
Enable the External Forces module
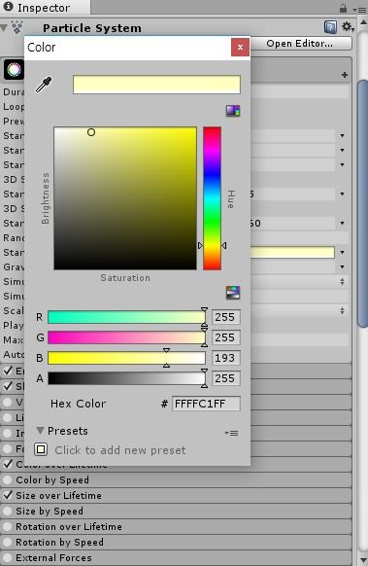tap(7, 557)
